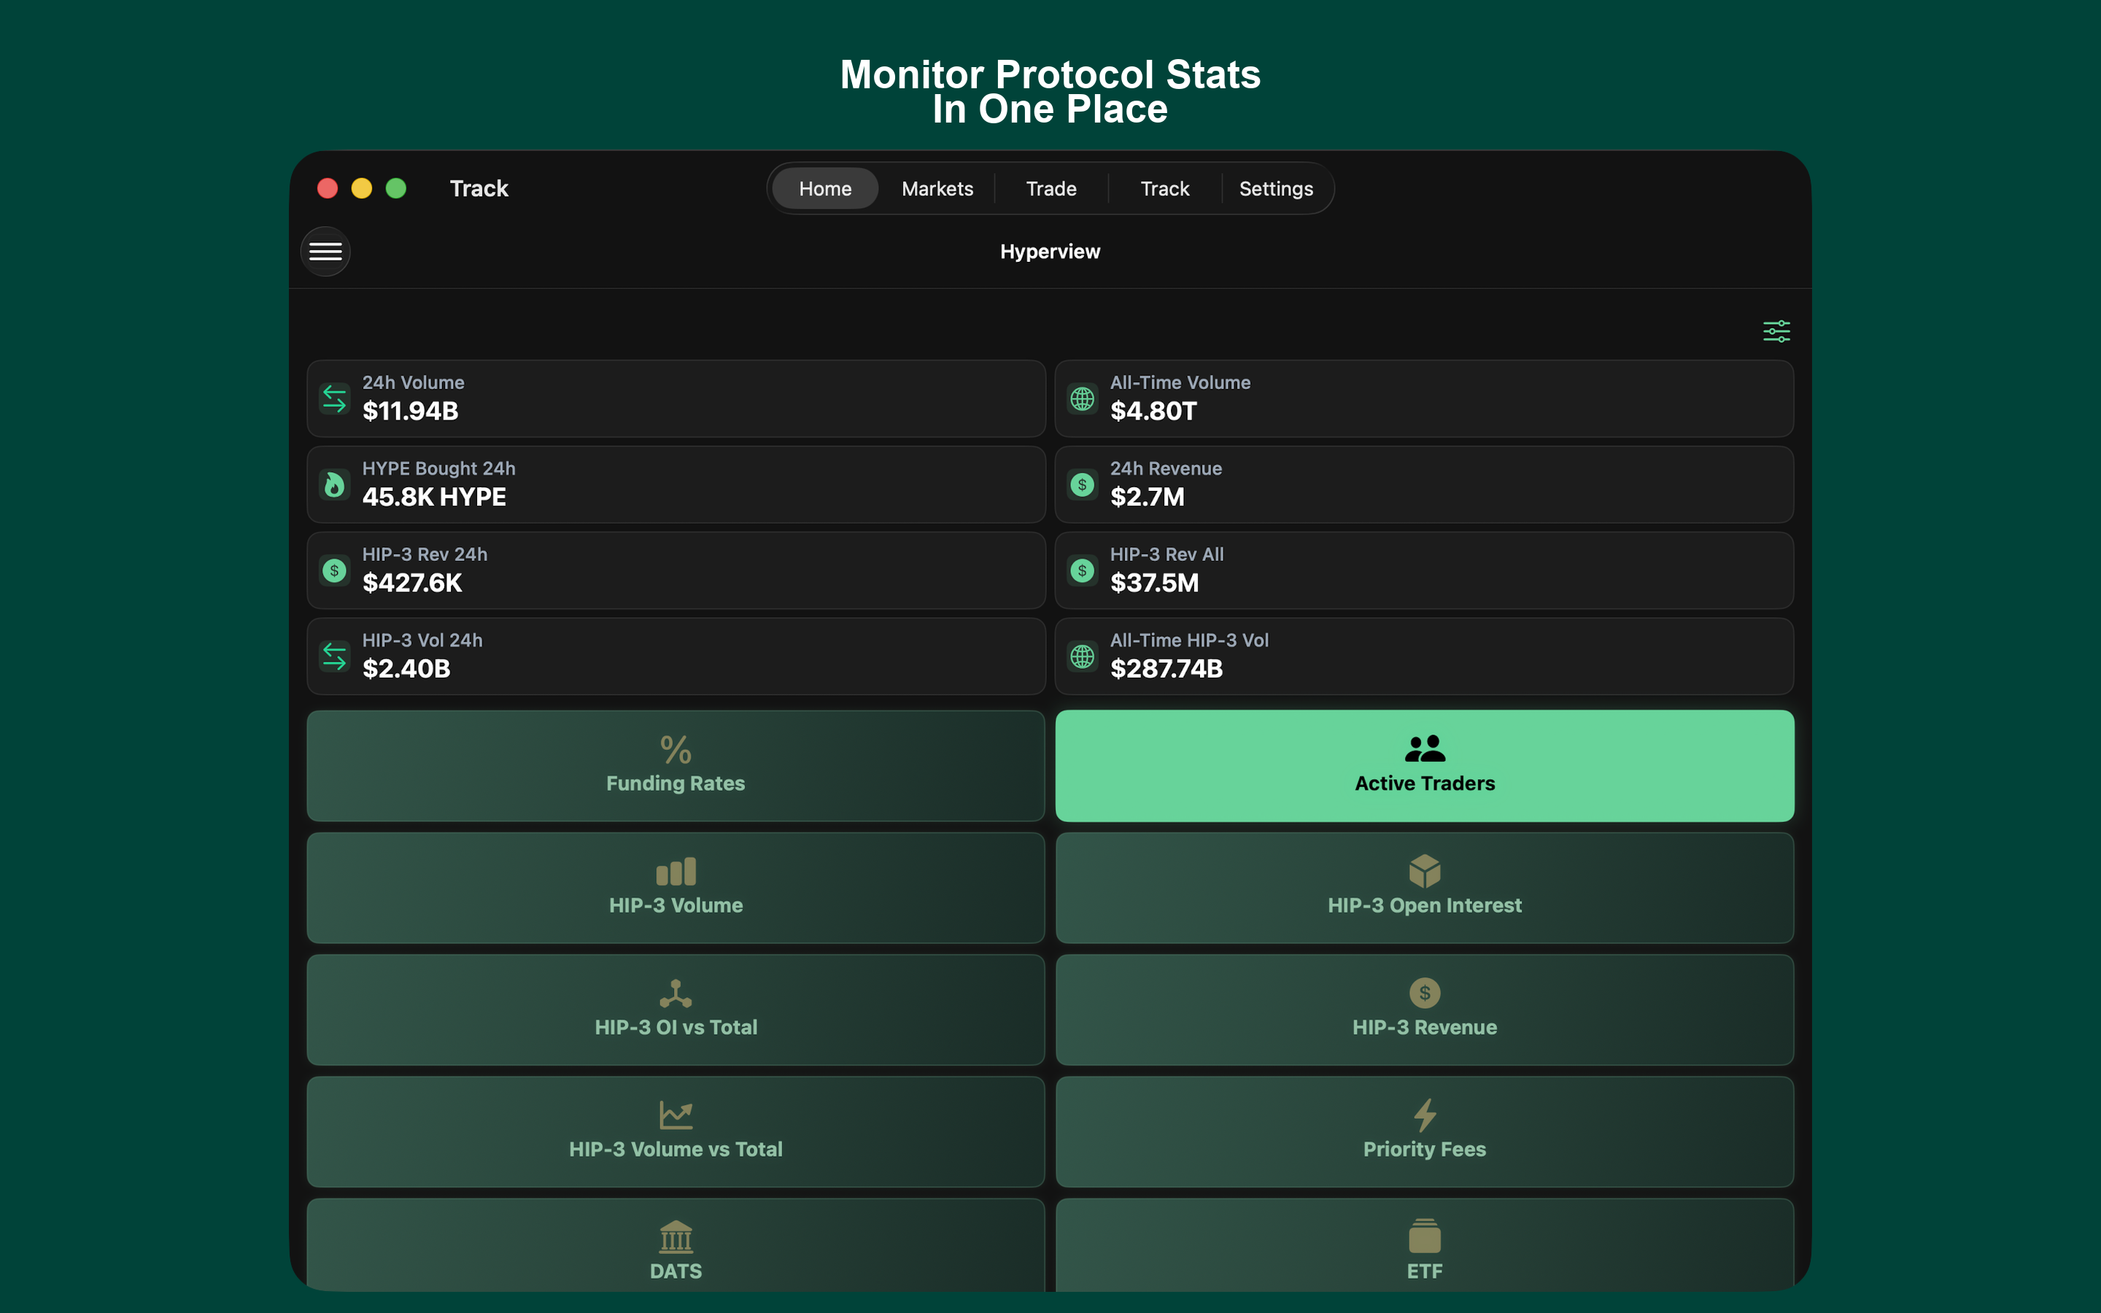Click the $287.74B all-time HIP-3 value

(x=1166, y=670)
